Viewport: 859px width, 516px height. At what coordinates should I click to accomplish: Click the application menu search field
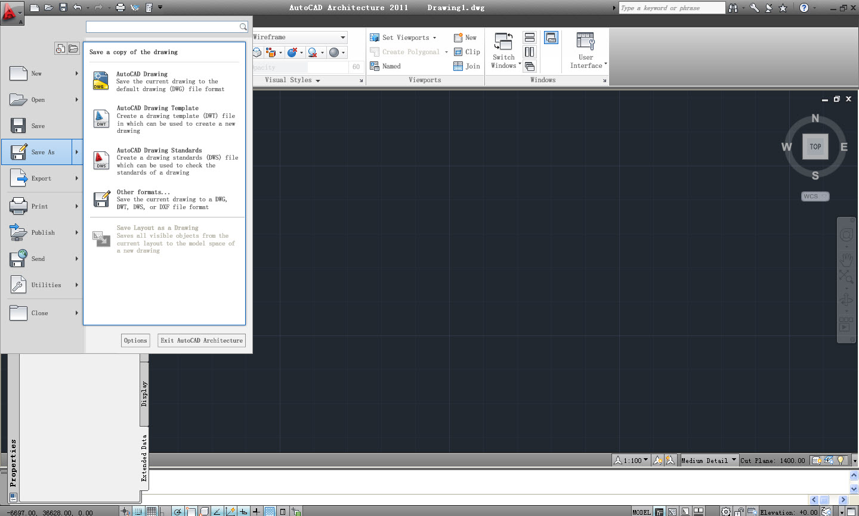pos(166,27)
